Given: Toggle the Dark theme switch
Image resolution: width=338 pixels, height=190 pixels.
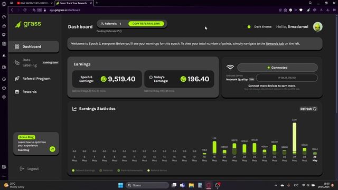Looking at the screenshot, I should point(248,27).
